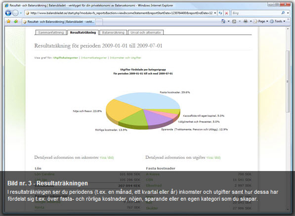Click the browser Forward arrow button
Image resolution: width=295 pixels, height=216 pixels.
click(x=15, y=13)
